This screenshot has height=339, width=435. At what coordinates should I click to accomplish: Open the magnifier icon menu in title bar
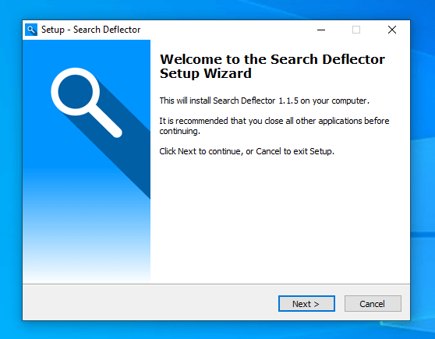[x=31, y=30]
